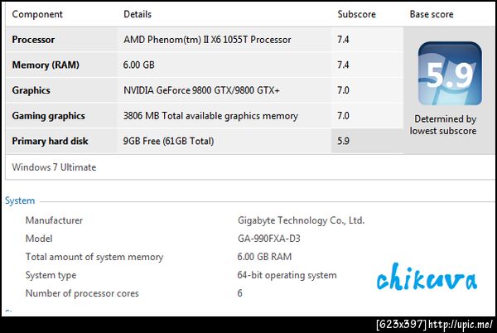
Task: Click the Component column header
Action: [x=38, y=15]
